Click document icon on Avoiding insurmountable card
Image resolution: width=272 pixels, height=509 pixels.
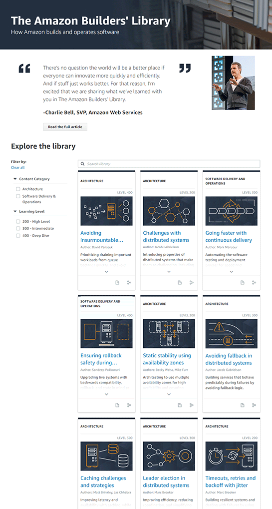pyautogui.click(x=117, y=283)
